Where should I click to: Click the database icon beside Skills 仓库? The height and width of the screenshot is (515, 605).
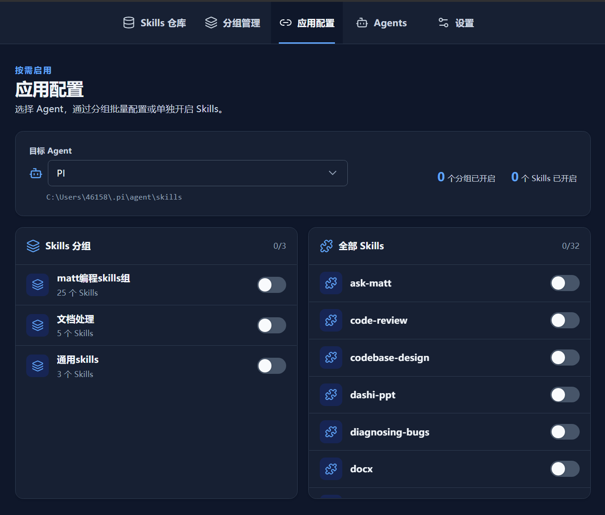[129, 23]
